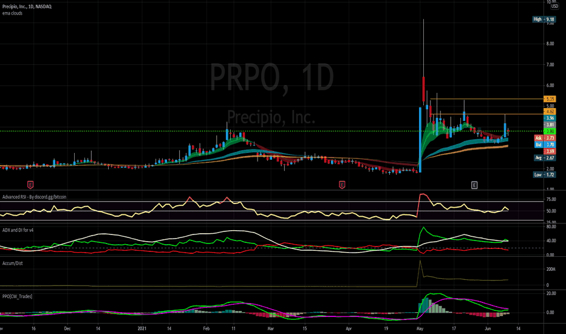Click the red earnings E marker near November 16

[x=30, y=185]
